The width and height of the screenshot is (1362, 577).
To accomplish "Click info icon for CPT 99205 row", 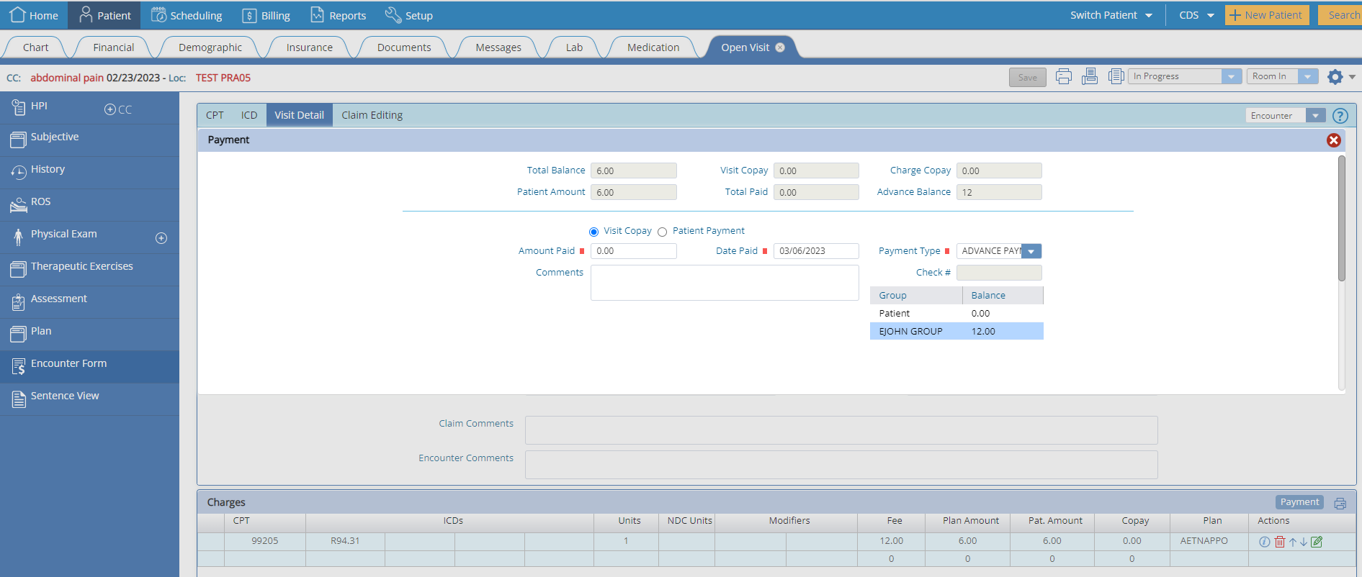I will 1264,542.
